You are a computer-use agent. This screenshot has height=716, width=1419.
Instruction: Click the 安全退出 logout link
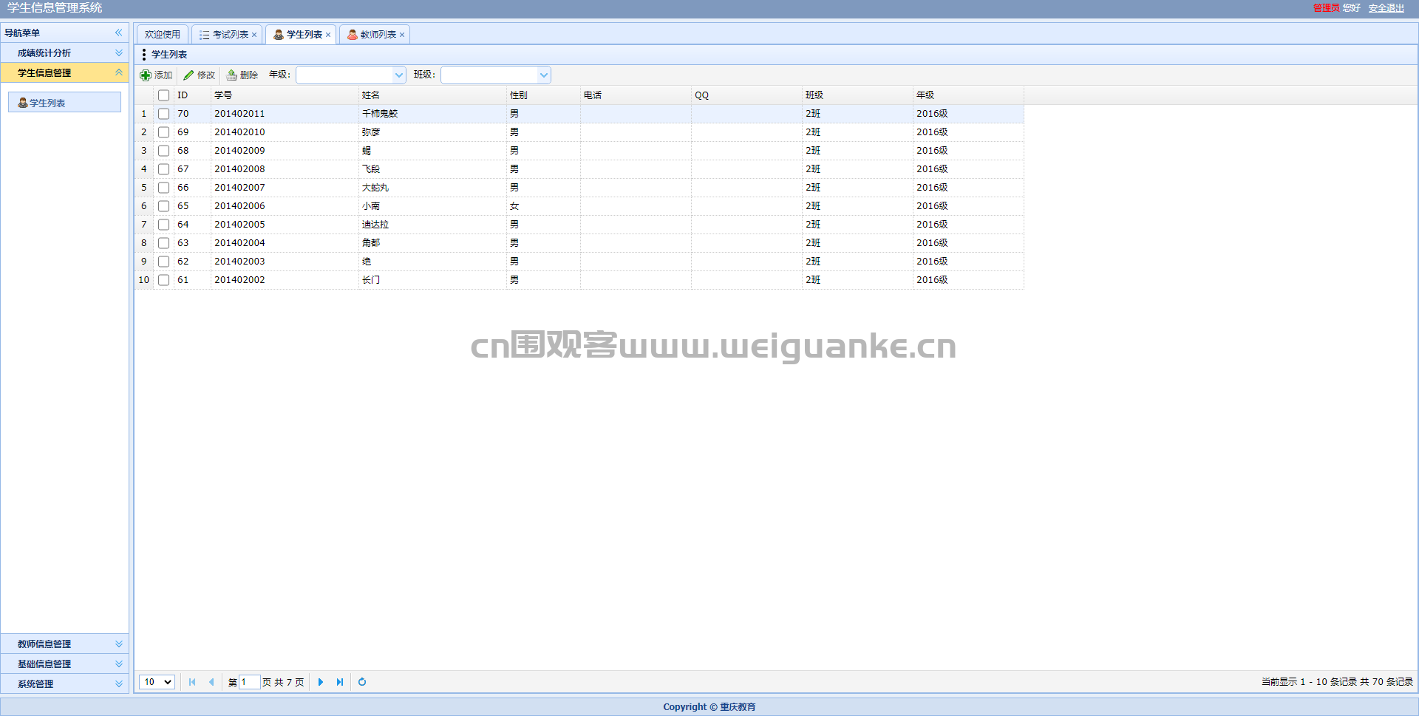pos(1386,8)
